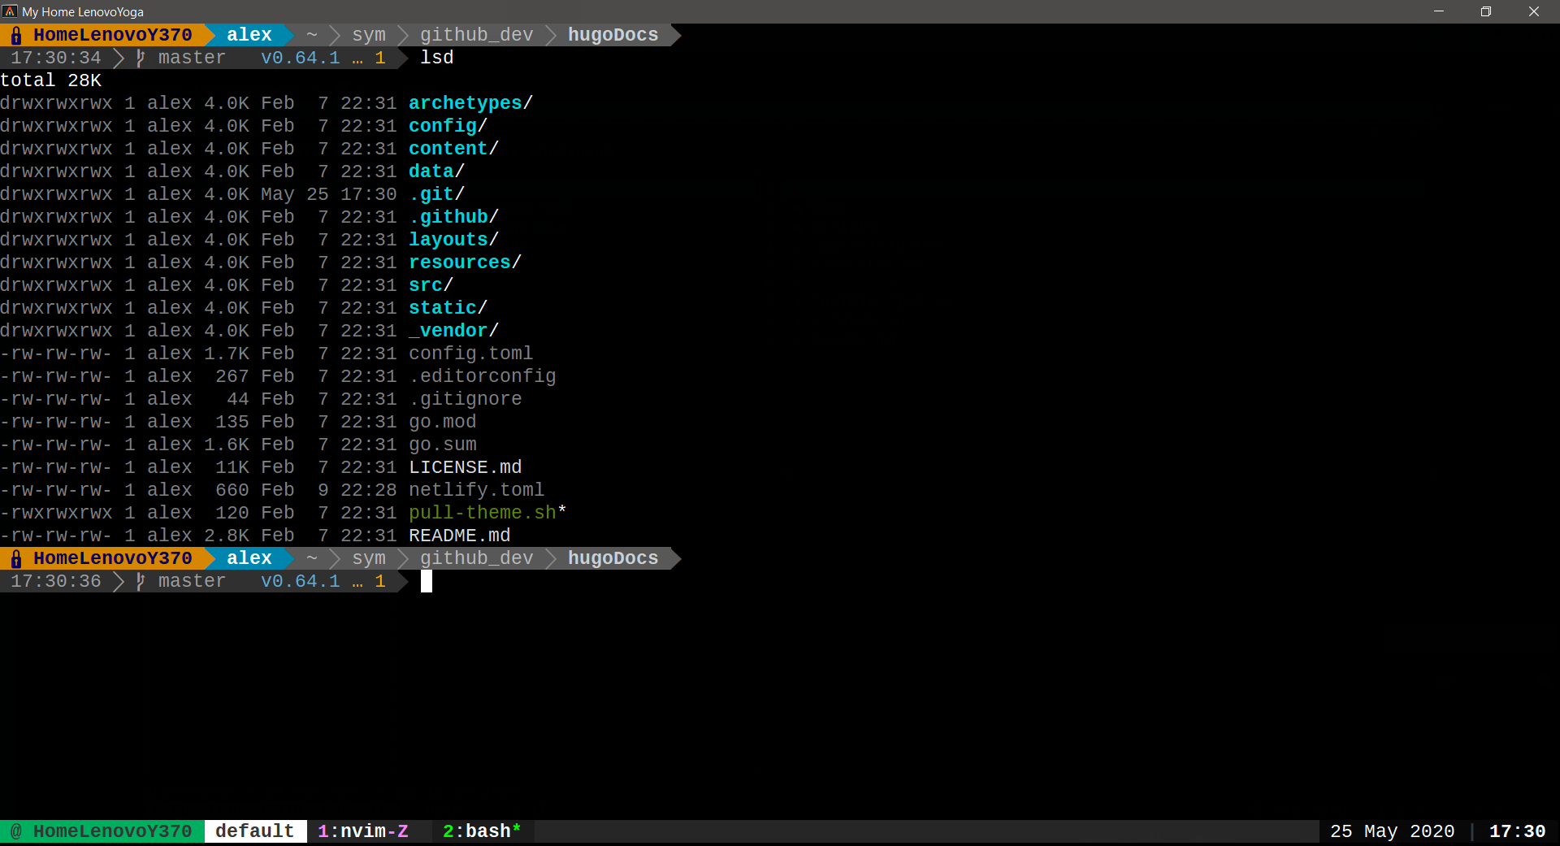1560x846 pixels.
Task: Click the .editorconfig file name
Action: point(482,376)
